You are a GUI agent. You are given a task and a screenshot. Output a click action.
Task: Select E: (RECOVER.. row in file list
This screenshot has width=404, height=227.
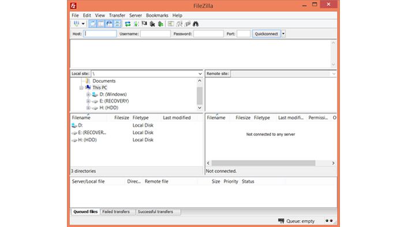coord(137,133)
